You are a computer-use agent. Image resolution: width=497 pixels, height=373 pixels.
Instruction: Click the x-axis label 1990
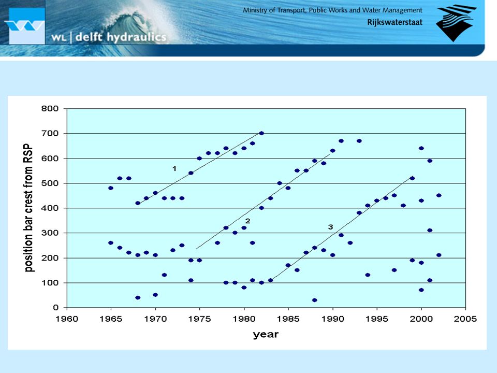pos(332,319)
